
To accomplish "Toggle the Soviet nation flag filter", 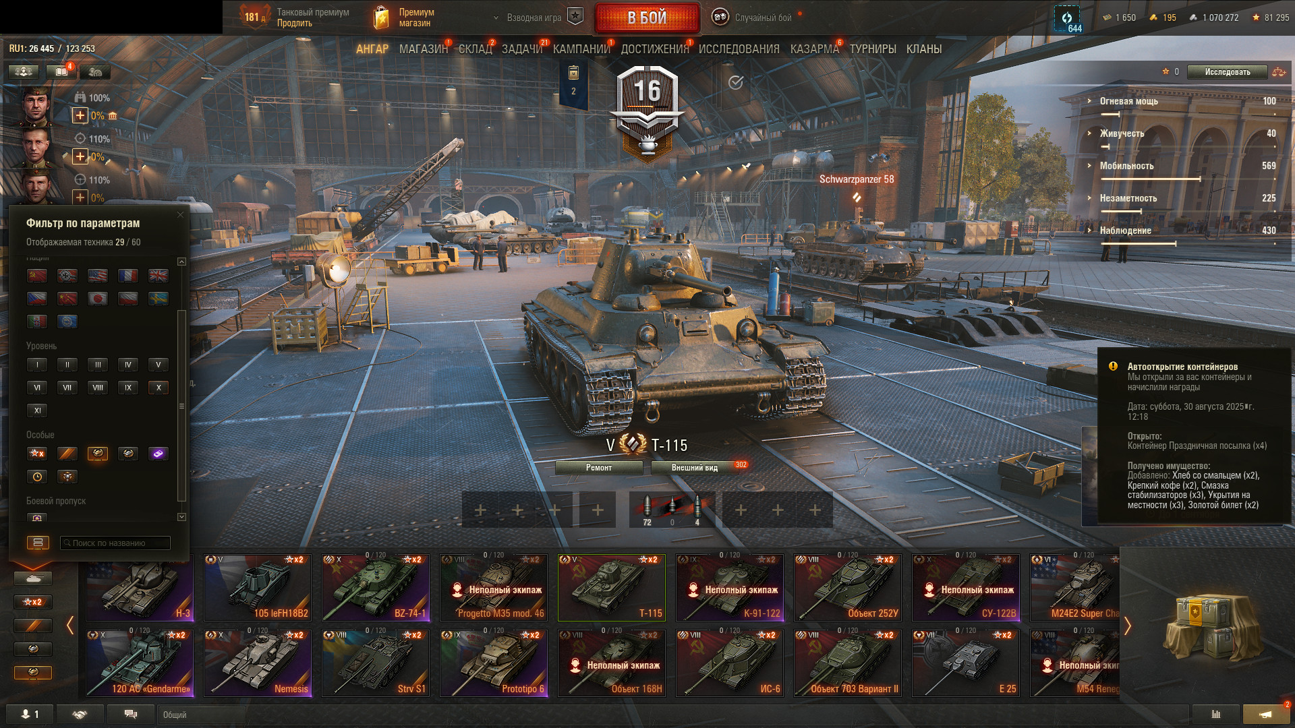I will [x=37, y=276].
